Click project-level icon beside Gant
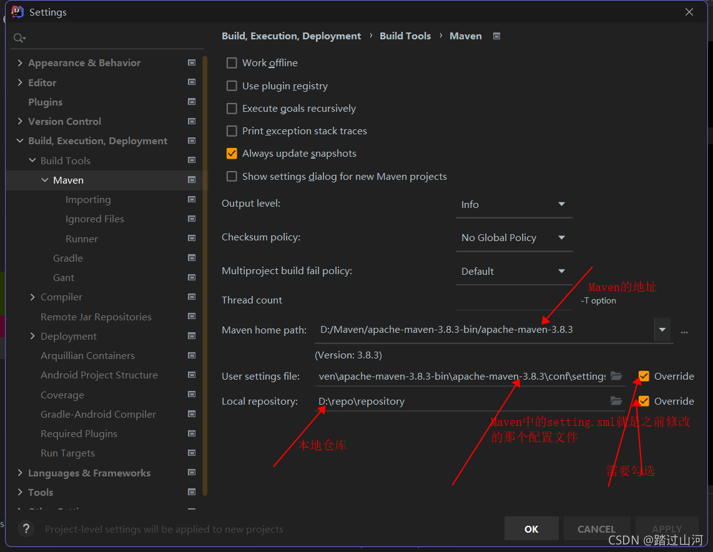Screen dimensions: 713x552 tap(192, 277)
